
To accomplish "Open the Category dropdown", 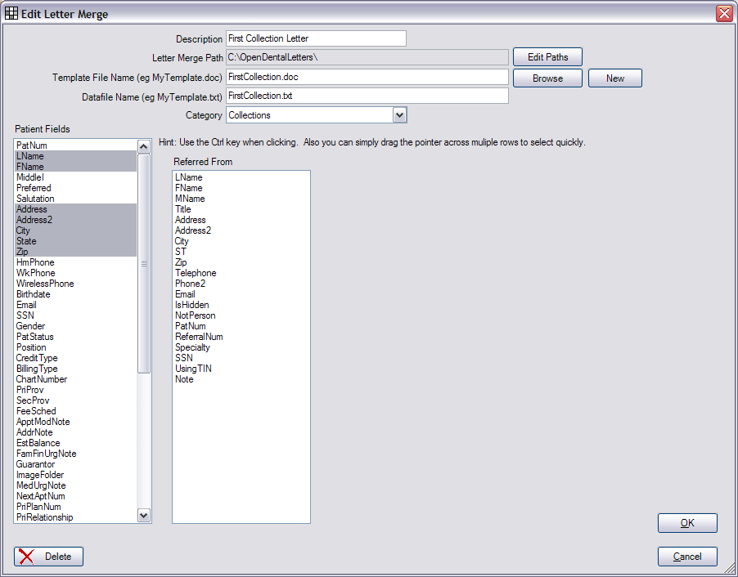I will coord(399,115).
